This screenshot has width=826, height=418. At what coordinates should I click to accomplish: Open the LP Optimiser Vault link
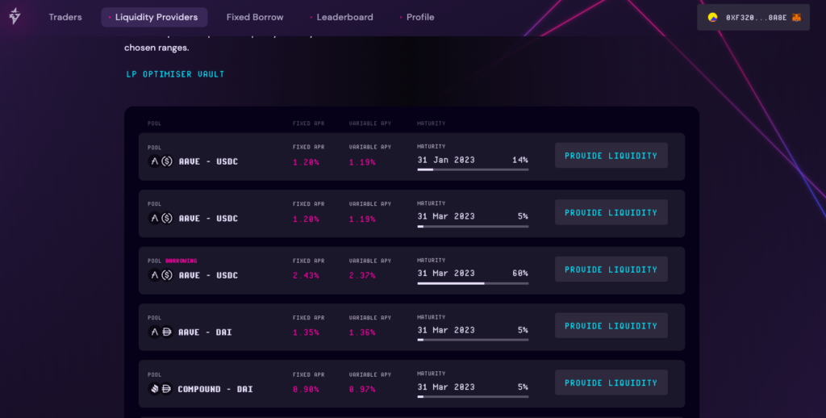pos(175,74)
